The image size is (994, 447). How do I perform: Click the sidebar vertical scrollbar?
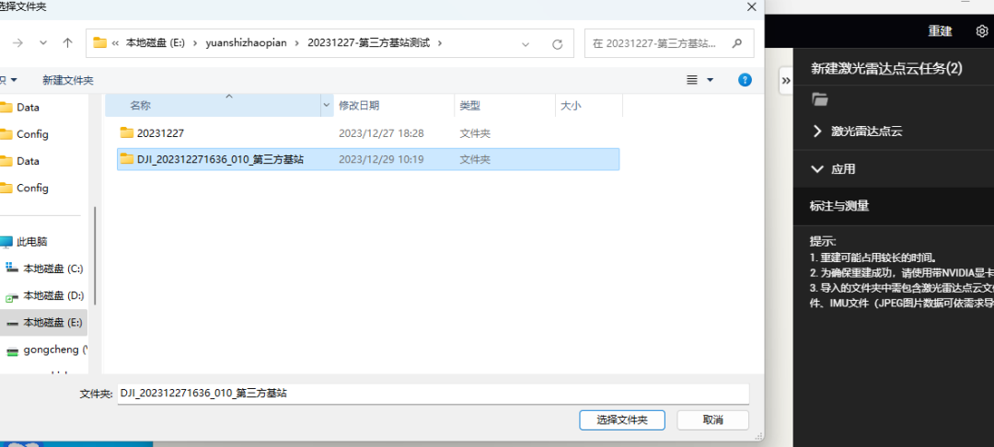pos(95,255)
